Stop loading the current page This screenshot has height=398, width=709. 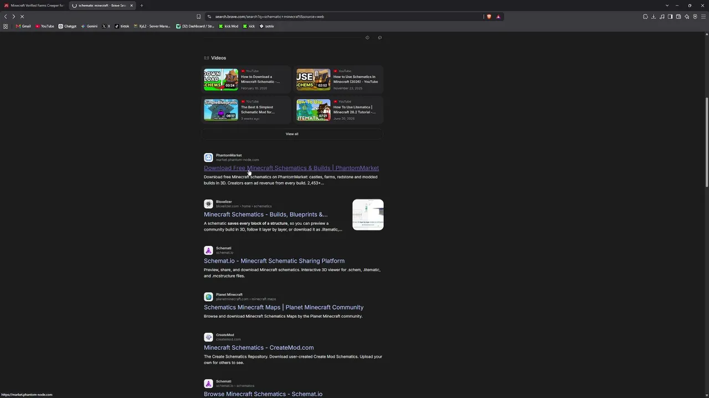[22, 17]
